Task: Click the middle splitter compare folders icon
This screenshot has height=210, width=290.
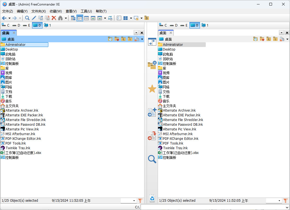Action: (x=152, y=65)
